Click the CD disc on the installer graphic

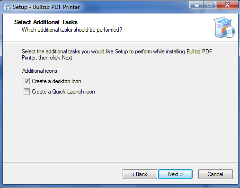230,32
